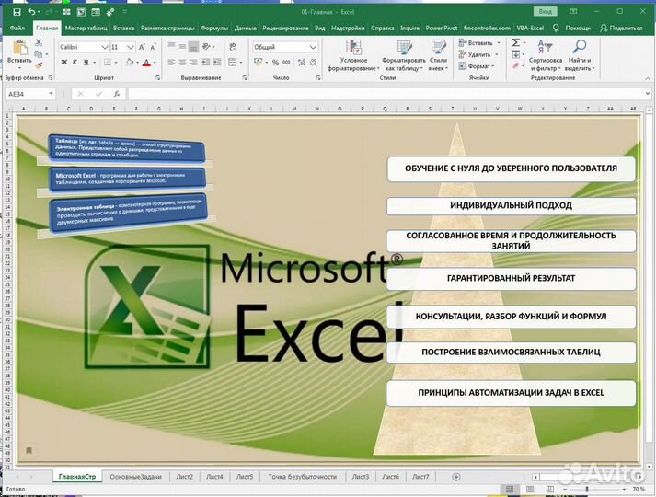Click the decrease decimal icon
This screenshot has height=497, width=656.
tap(313, 63)
